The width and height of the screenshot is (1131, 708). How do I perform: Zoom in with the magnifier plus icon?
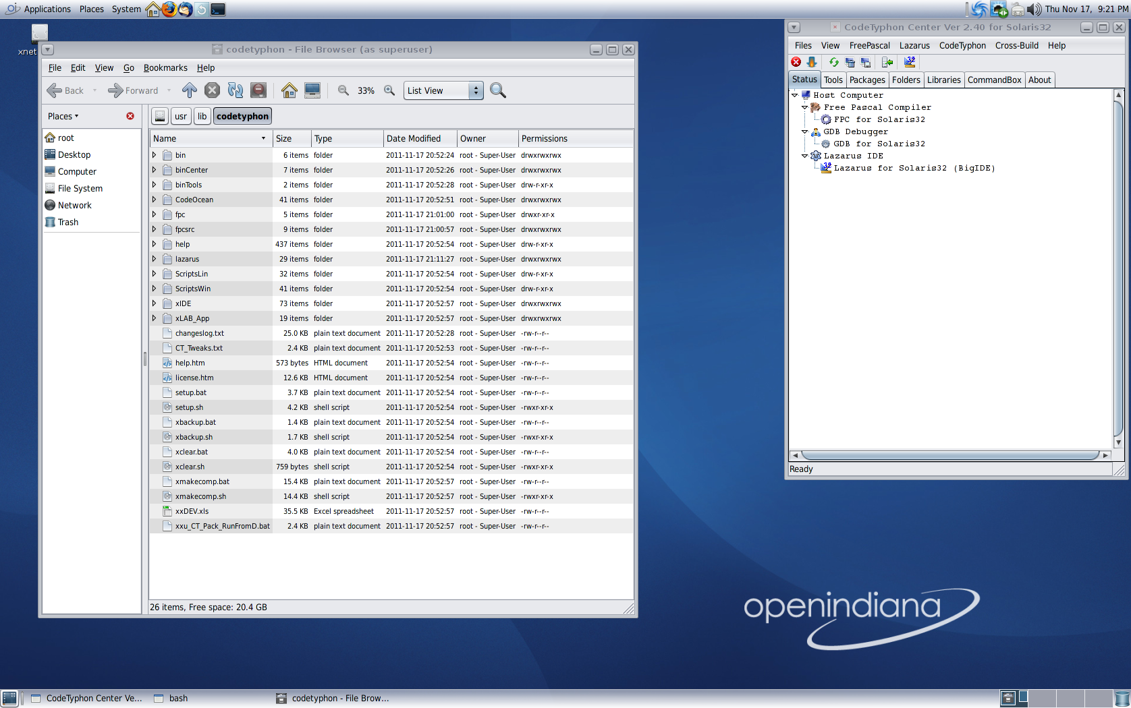[389, 90]
